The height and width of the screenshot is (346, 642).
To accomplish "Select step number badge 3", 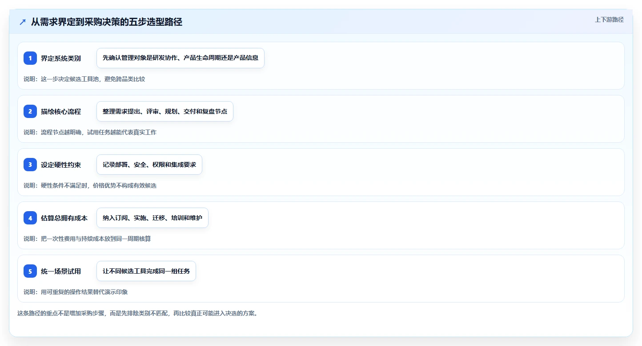I will pos(30,165).
